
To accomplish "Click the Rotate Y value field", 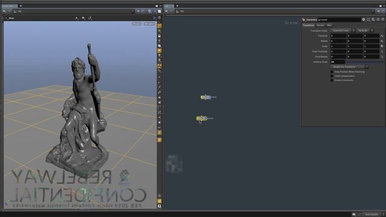I will click(355, 41).
